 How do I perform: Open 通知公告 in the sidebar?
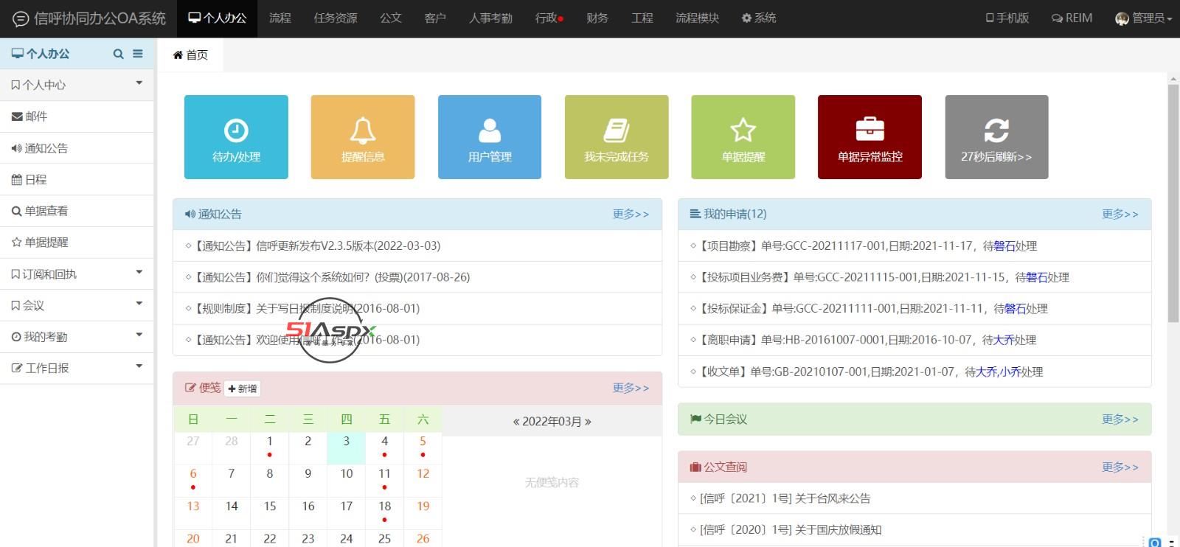click(77, 148)
